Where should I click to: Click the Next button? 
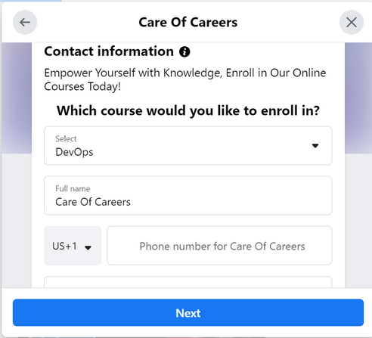[x=188, y=312]
